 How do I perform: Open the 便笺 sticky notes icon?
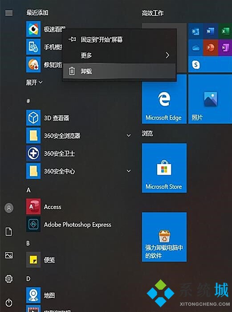33,260
